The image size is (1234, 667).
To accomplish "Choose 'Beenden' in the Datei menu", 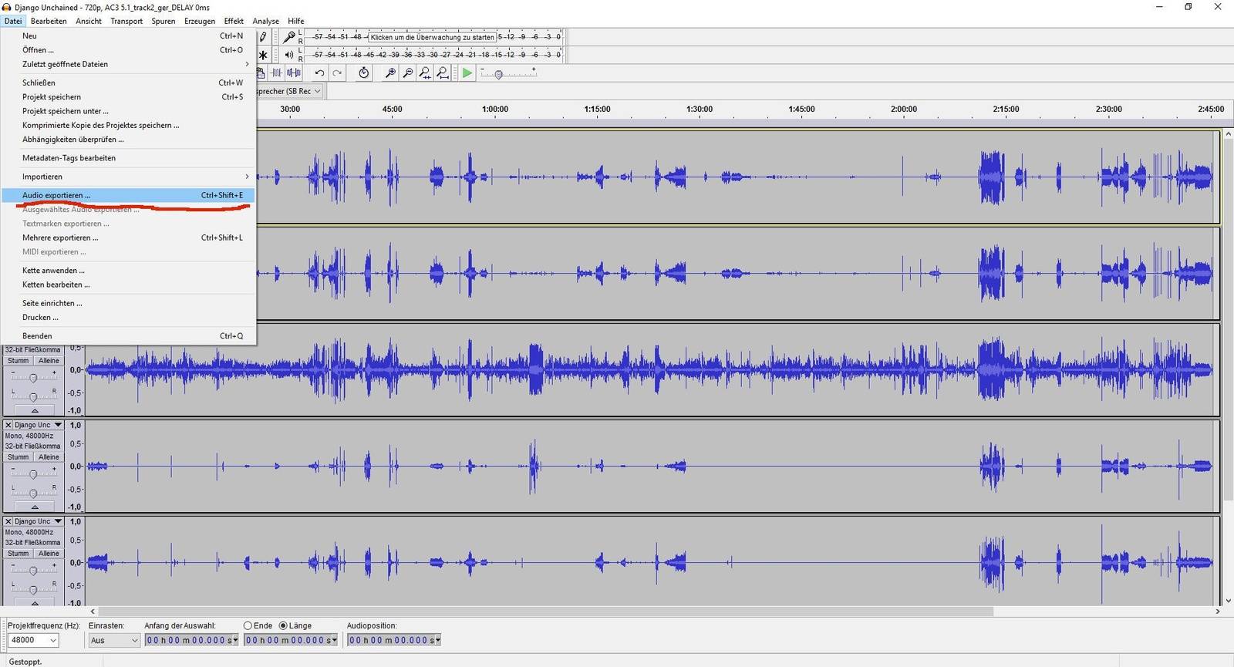I will click(x=128, y=336).
